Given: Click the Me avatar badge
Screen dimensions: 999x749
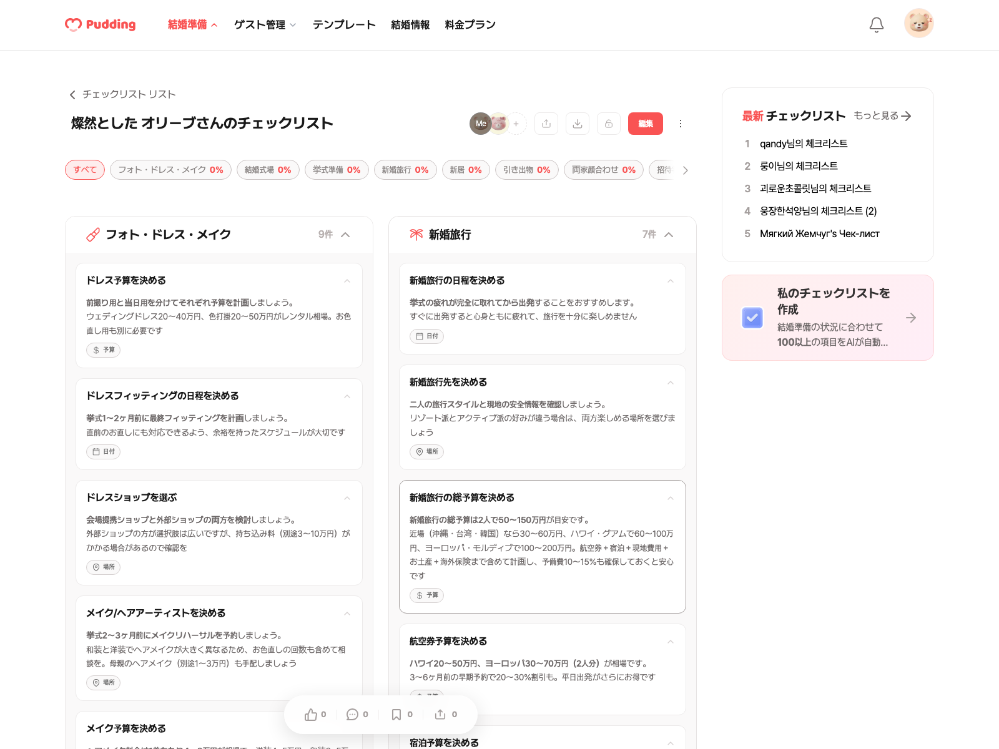Looking at the screenshot, I should [480, 124].
